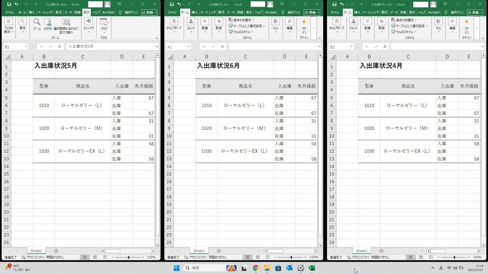Open データ tab in 6月 window
488x274 pixels.
pos(231,12)
